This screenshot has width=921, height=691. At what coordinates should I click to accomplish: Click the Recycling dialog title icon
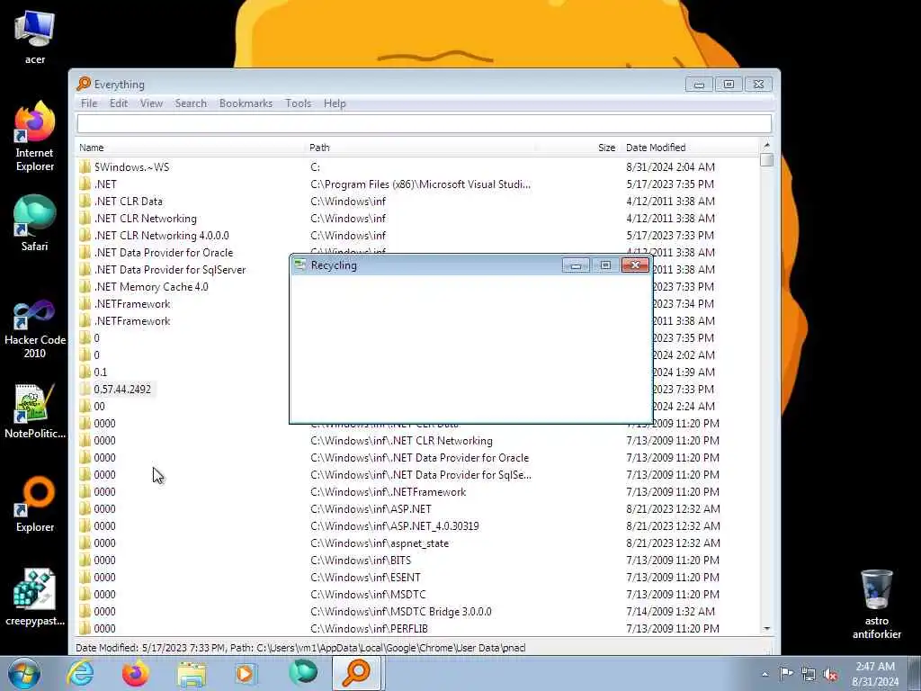pyautogui.click(x=300, y=265)
